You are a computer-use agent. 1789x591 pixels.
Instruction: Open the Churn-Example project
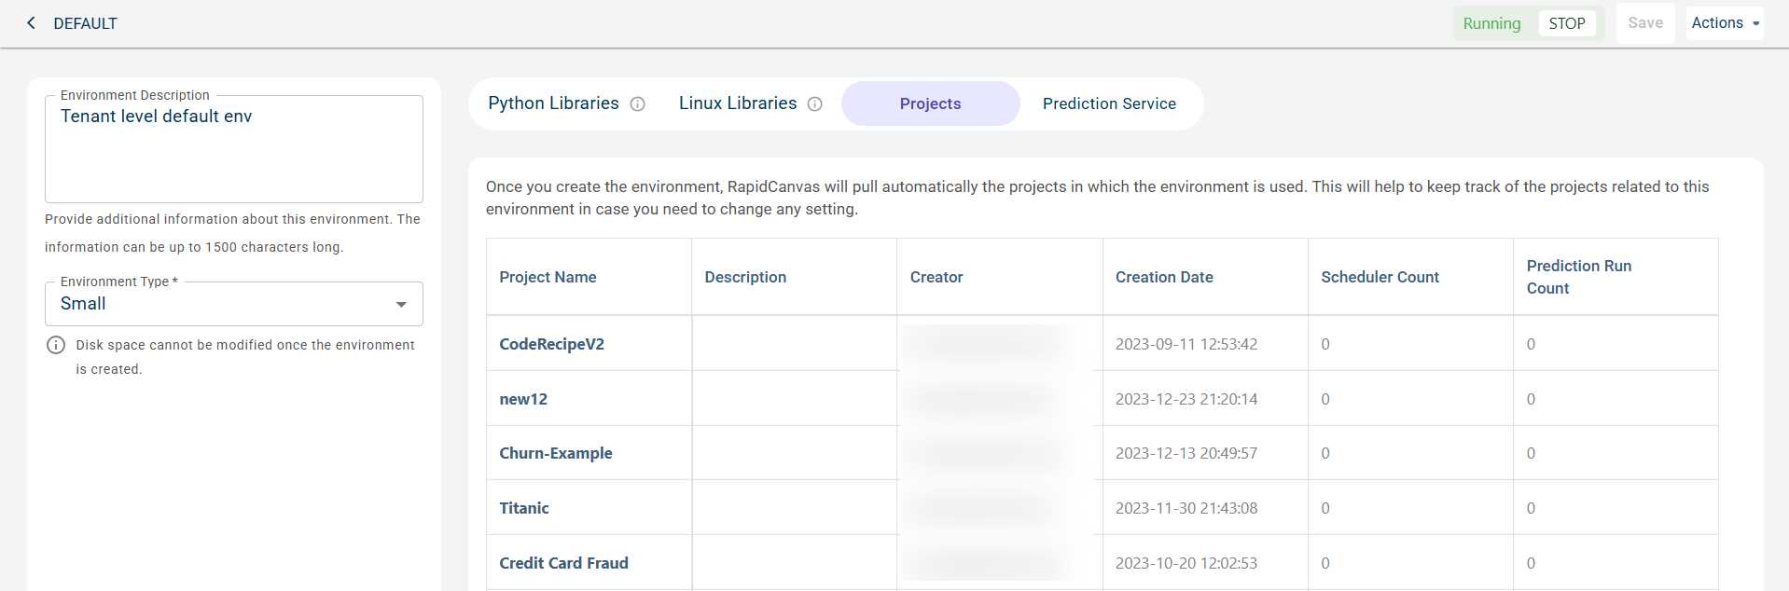coord(556,453)
